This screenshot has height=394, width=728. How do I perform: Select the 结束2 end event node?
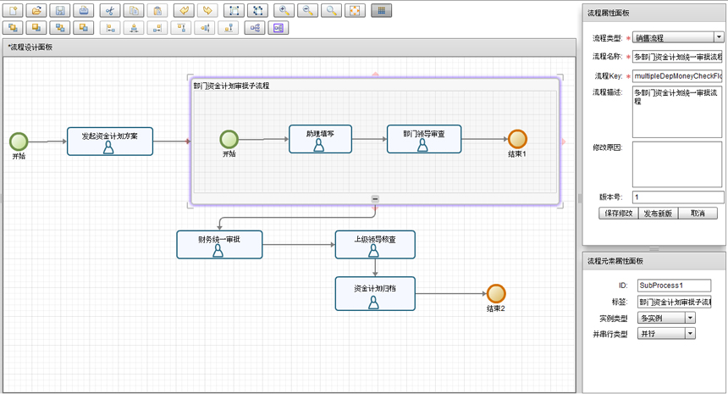496,293
